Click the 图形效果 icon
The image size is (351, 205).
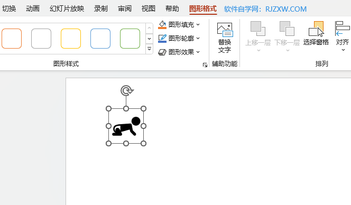162,52
